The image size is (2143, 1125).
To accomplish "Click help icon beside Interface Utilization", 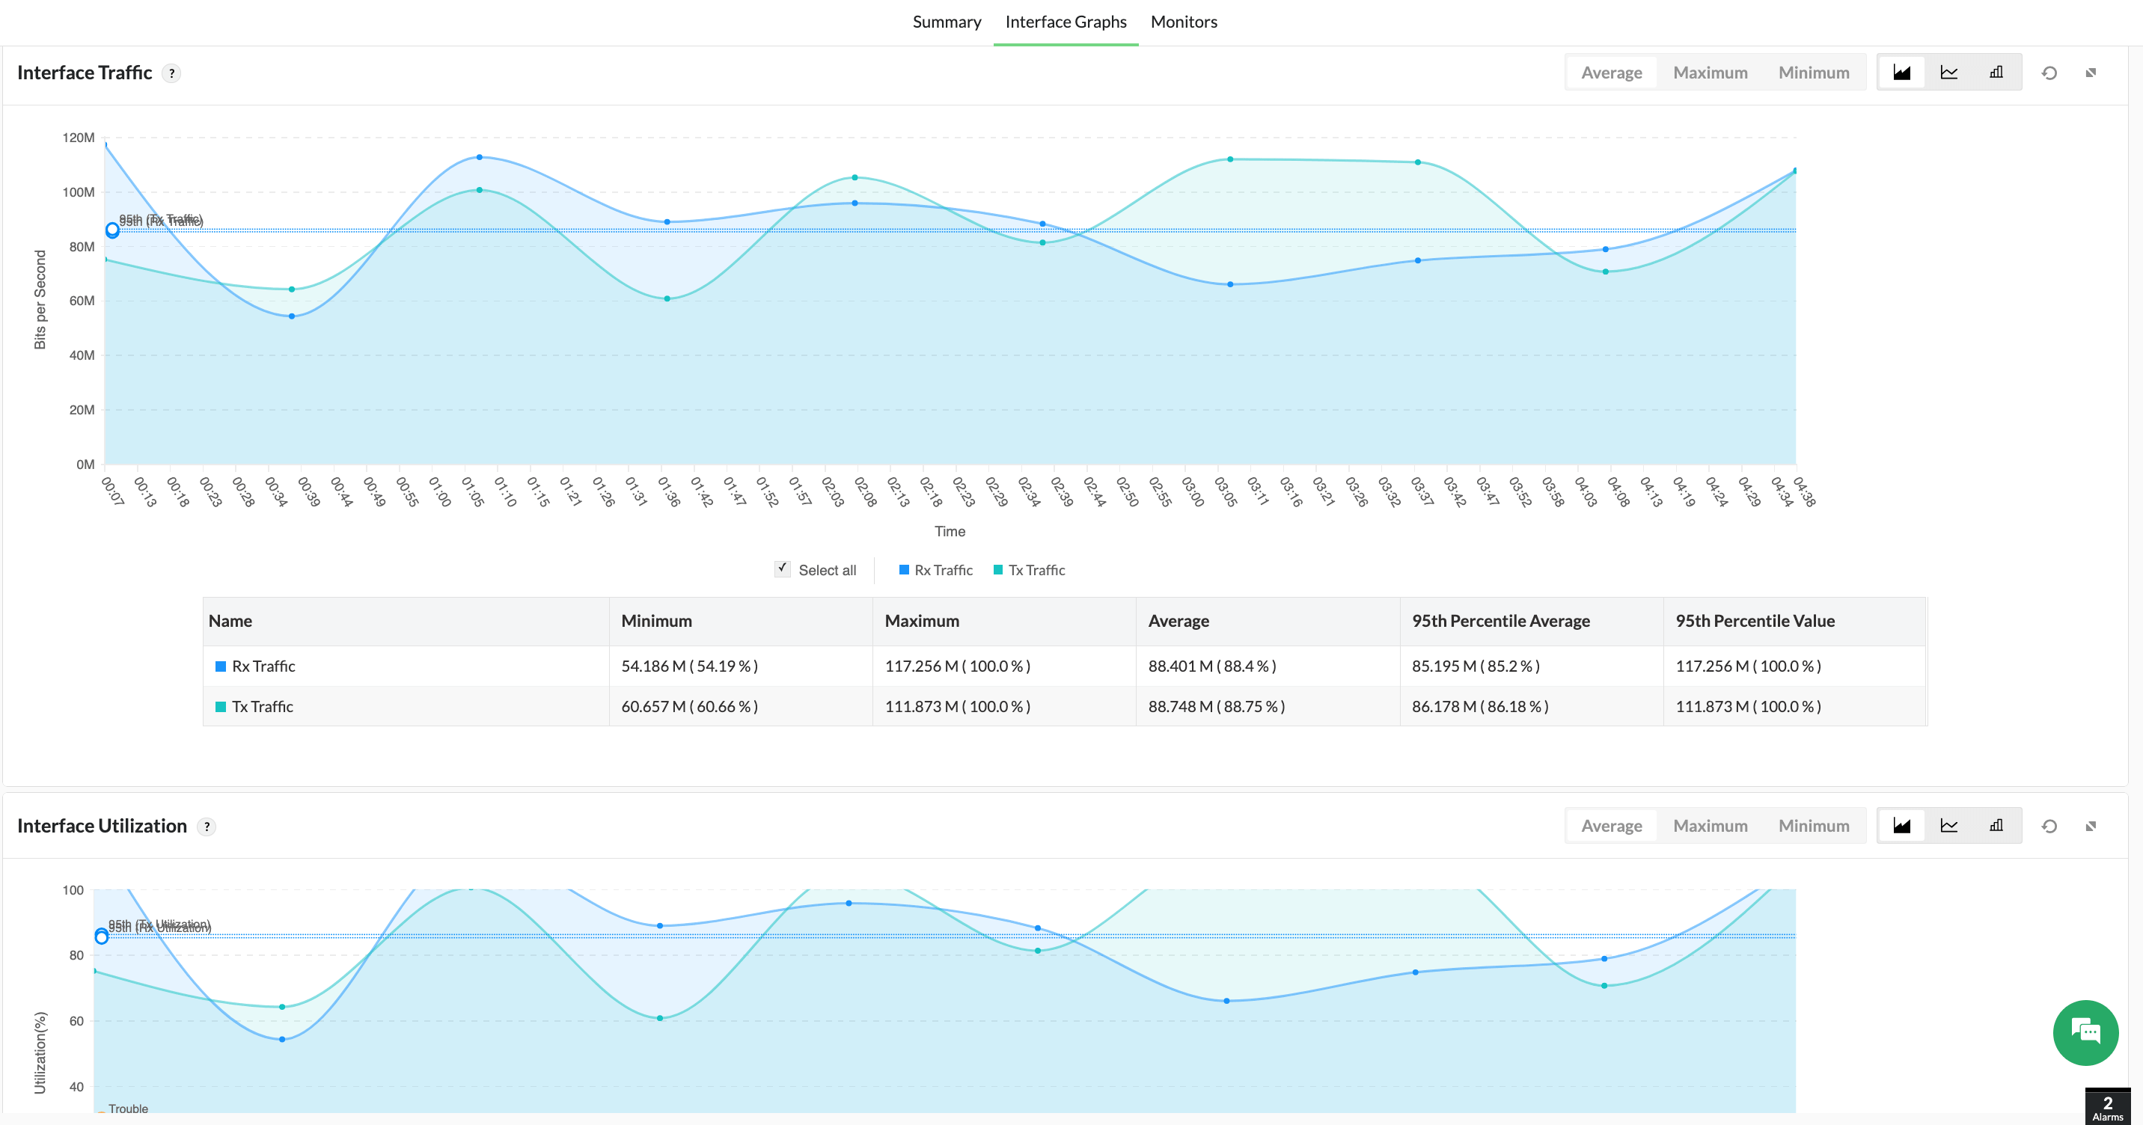I will coord(207,827).
